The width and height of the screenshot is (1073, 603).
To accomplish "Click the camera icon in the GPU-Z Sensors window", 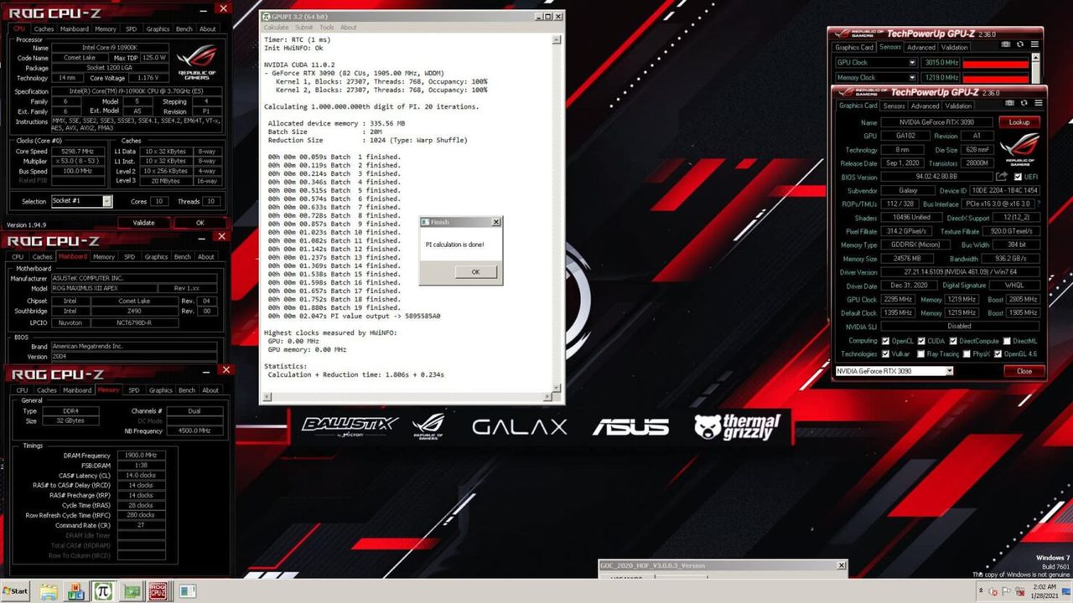I will (1006, 45).
